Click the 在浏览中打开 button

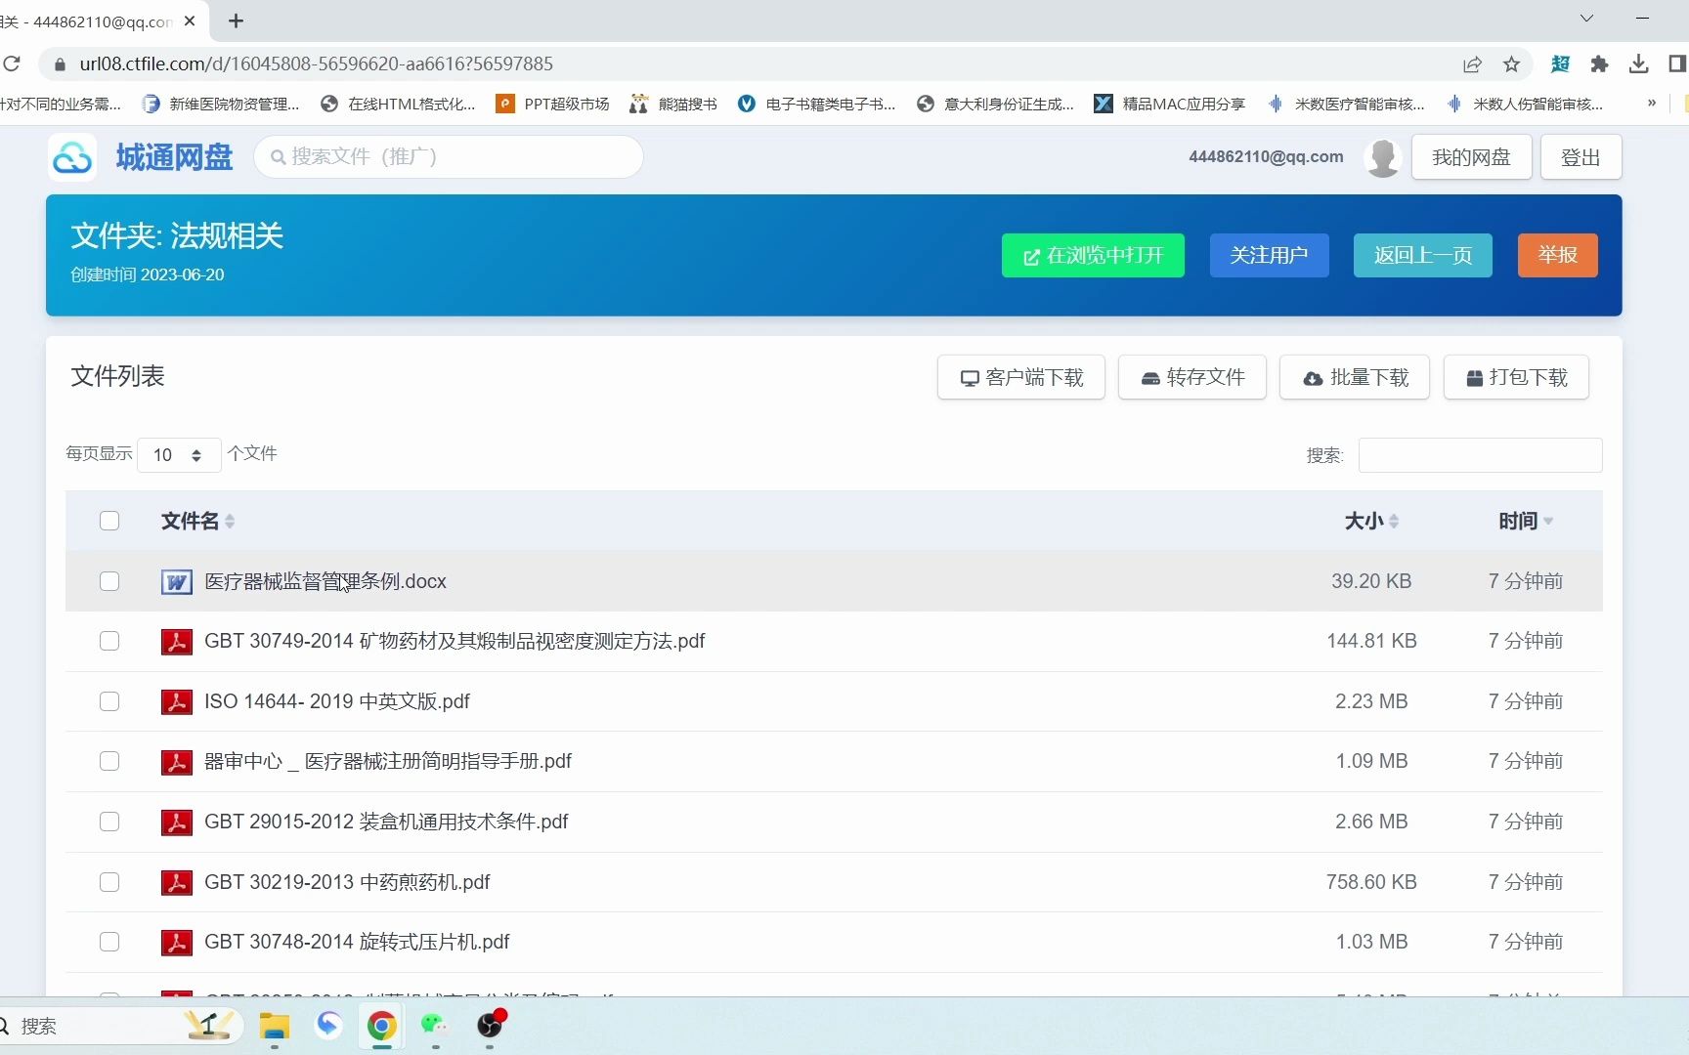coord(1093,256)
